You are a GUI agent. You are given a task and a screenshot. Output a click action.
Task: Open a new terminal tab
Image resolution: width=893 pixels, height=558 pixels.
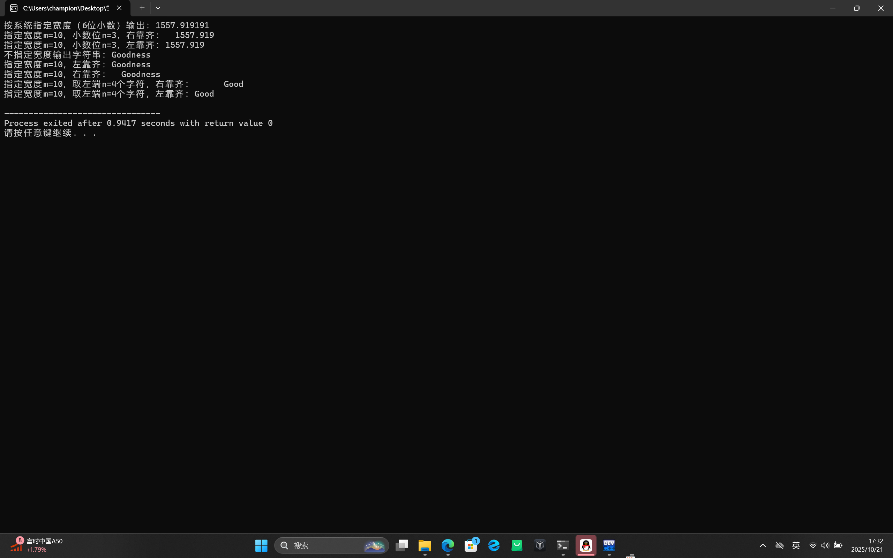click(142, 8)
